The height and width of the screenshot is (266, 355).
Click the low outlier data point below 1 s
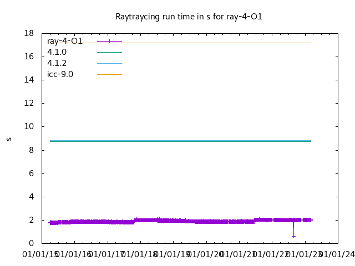click(293, 236)
